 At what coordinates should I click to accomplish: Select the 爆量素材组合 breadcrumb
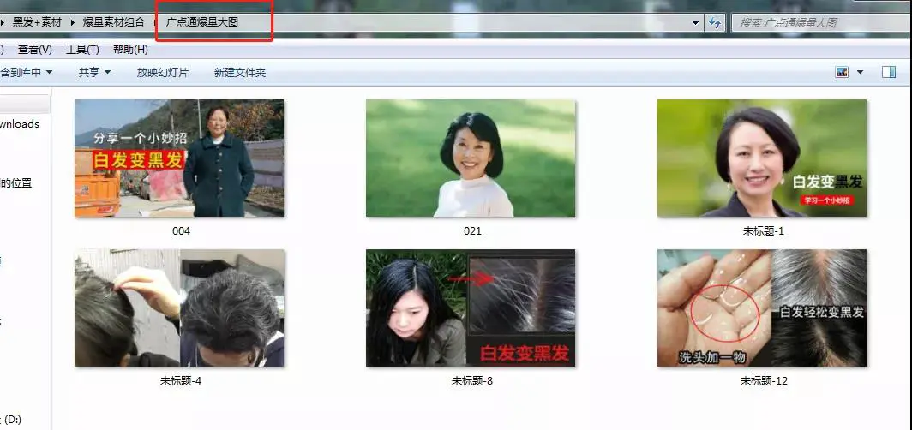(113, 22)
